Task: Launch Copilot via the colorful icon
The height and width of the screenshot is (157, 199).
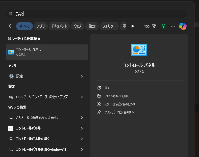Action: pos(183,26)
